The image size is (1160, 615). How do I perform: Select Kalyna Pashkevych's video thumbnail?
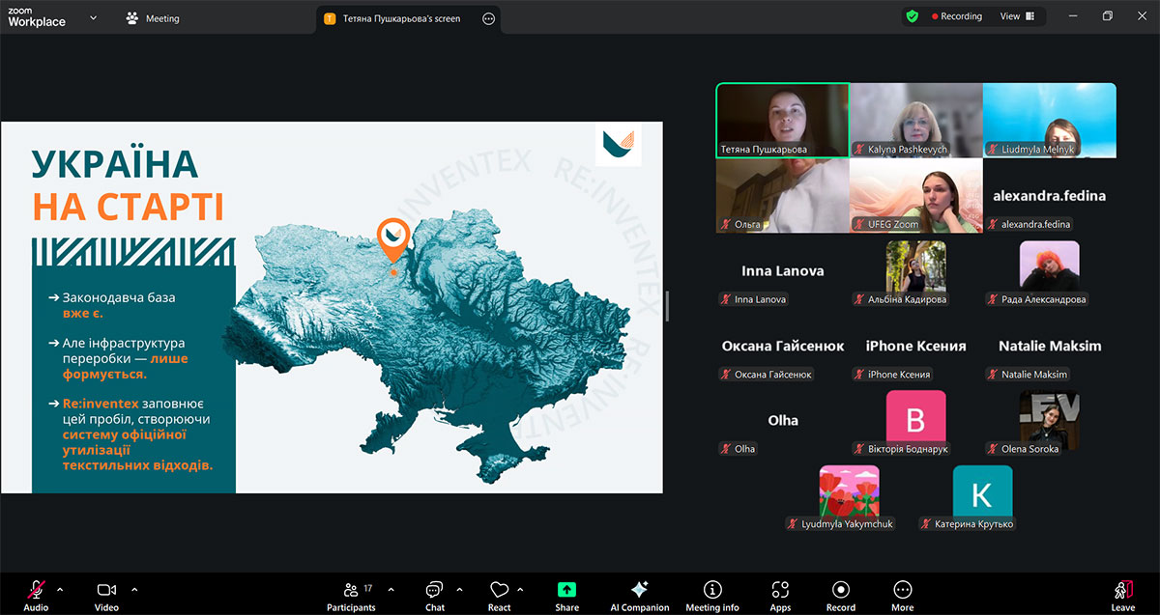(x=915, y=120)
